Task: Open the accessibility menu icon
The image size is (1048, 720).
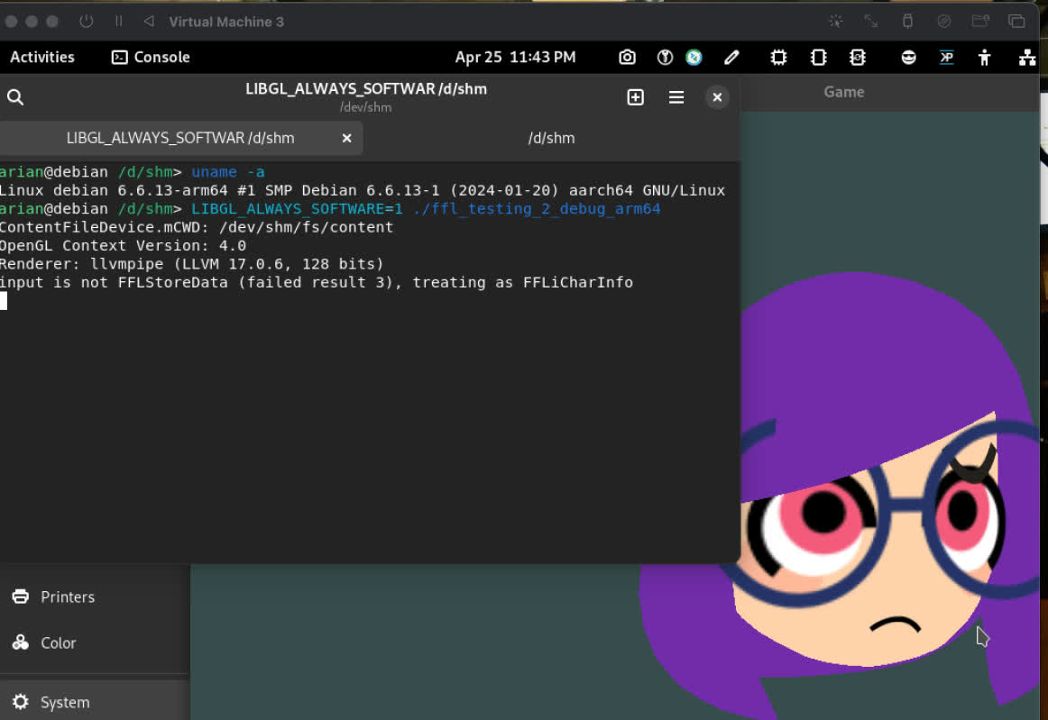Action: pyautogui.click(x=984, y=58)
